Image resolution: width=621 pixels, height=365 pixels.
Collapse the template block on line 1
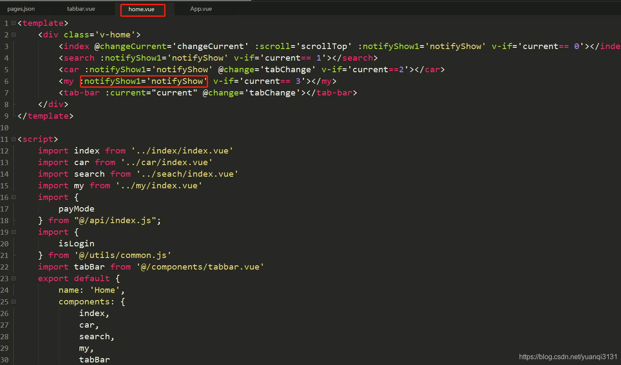[x=14, y=23]
